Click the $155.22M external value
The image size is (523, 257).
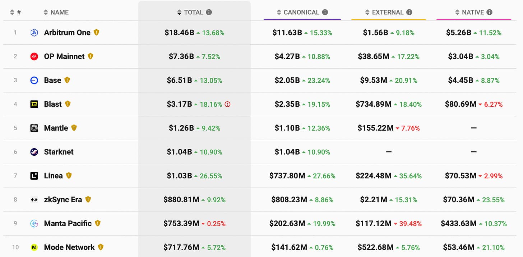[375, 128]
